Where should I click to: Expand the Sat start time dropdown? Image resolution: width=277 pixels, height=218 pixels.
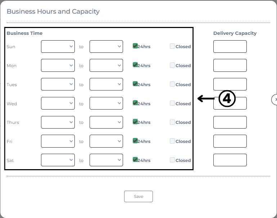tap(58, 160)
